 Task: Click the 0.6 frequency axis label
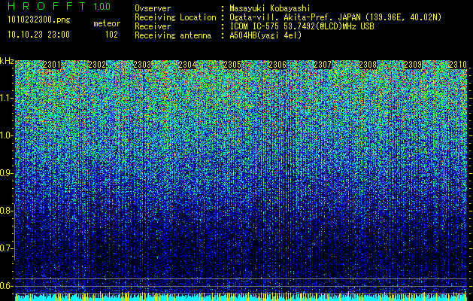(x=6, y=286)
